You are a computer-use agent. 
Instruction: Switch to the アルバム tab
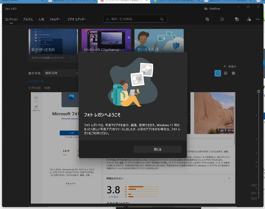coord(28,19)
